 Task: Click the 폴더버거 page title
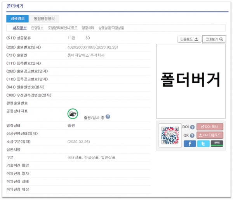[x=15, y=6]
